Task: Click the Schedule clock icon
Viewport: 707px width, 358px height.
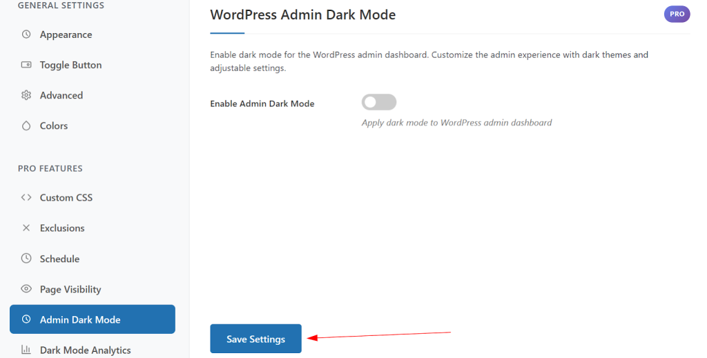Action: click(26, 259)
